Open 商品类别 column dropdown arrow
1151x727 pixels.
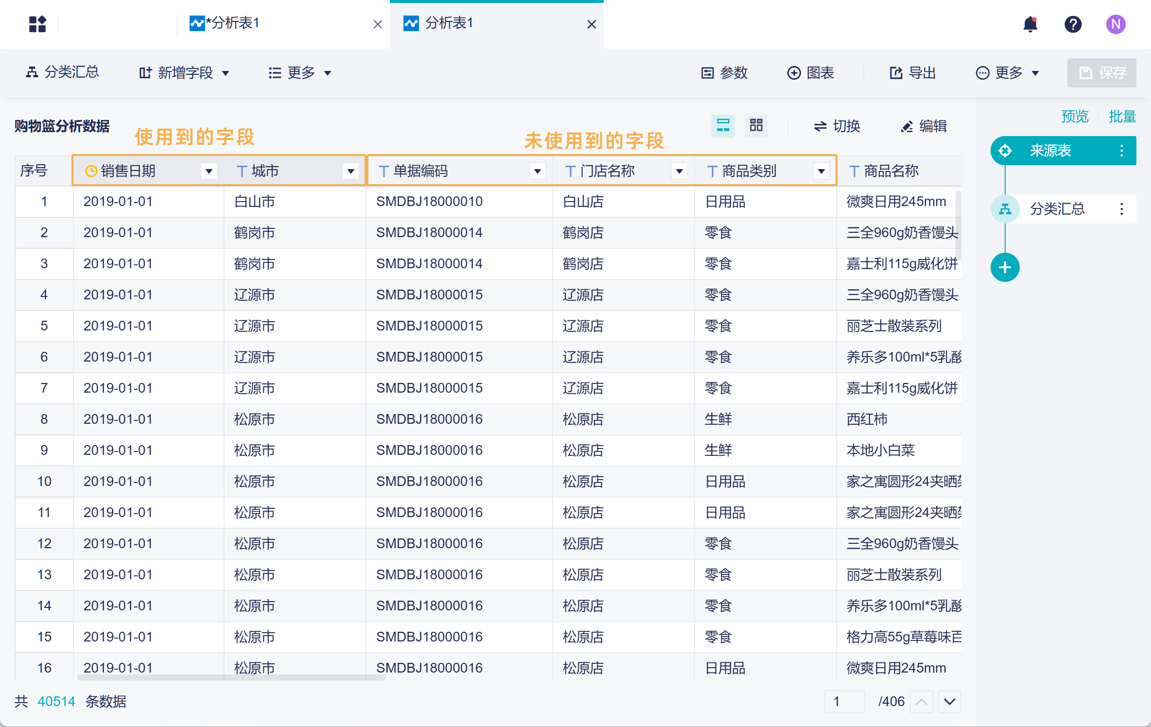tap(821, 171)
